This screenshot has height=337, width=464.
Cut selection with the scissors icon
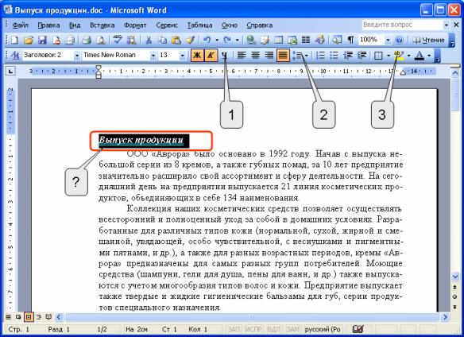click(149, 40)
